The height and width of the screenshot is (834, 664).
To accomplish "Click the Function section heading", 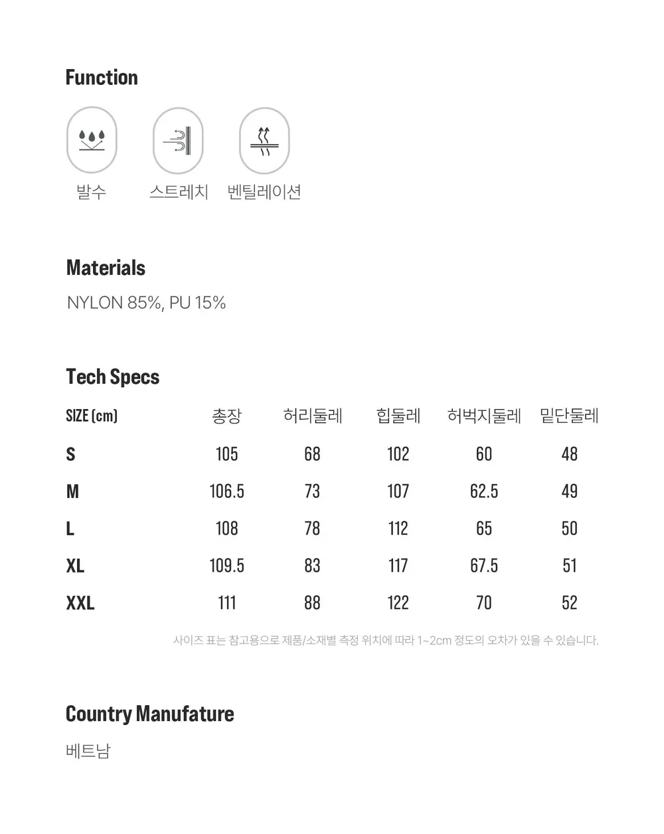I will point(102,78).
